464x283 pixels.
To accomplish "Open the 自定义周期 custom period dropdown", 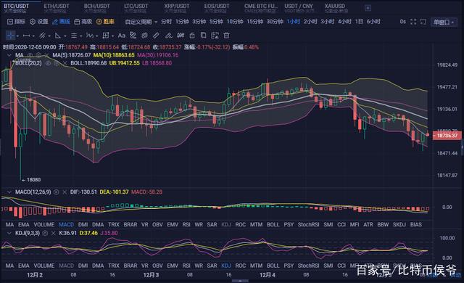I will click(x=141, y=22).
